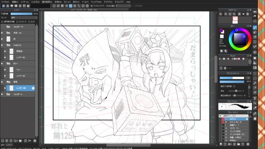265x149 pixels.
Task: Open the Filter menu in menu bar
Action: pyautogui.click(x=35, y=2)
